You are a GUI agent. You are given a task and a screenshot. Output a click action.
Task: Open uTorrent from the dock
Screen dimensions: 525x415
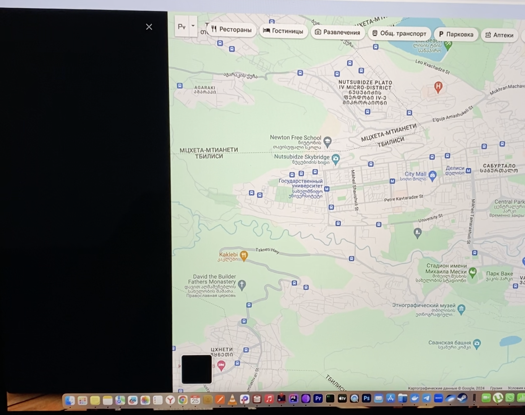[x=498, y=398]
